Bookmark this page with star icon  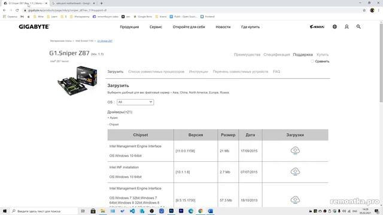coord(364,10)
